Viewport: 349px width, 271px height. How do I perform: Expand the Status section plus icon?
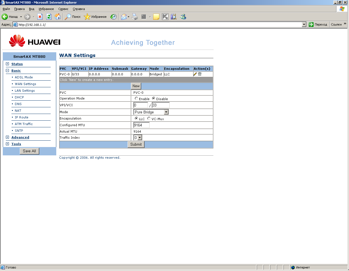(8, 64)
